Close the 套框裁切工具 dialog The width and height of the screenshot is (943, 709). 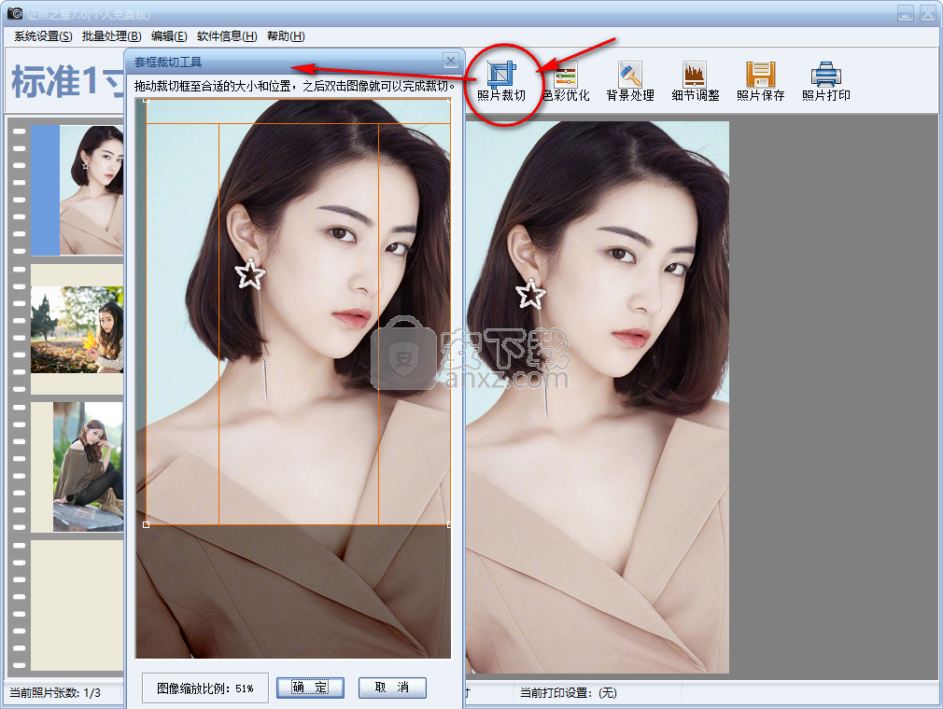pos(450,60)
